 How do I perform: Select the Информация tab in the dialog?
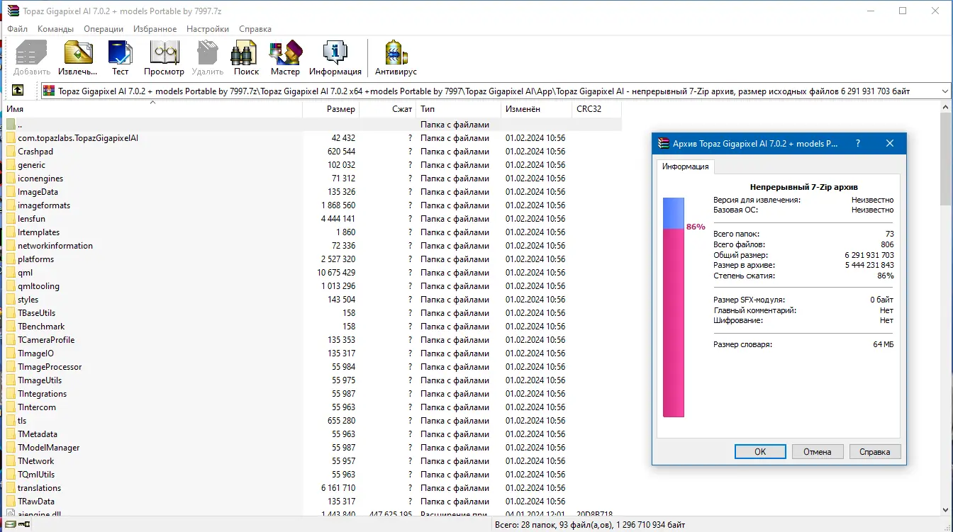685,166
